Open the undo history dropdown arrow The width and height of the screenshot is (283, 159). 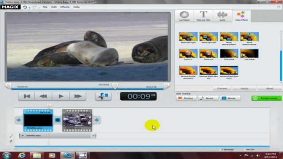30,8
